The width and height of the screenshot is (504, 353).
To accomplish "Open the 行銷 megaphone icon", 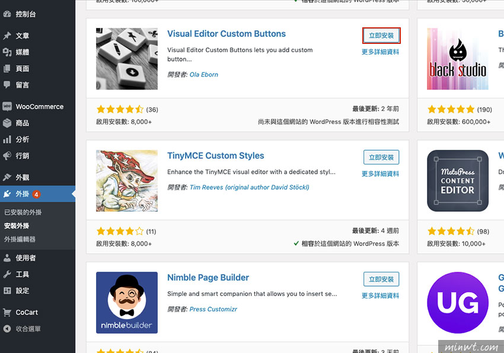I will (7, 156).
